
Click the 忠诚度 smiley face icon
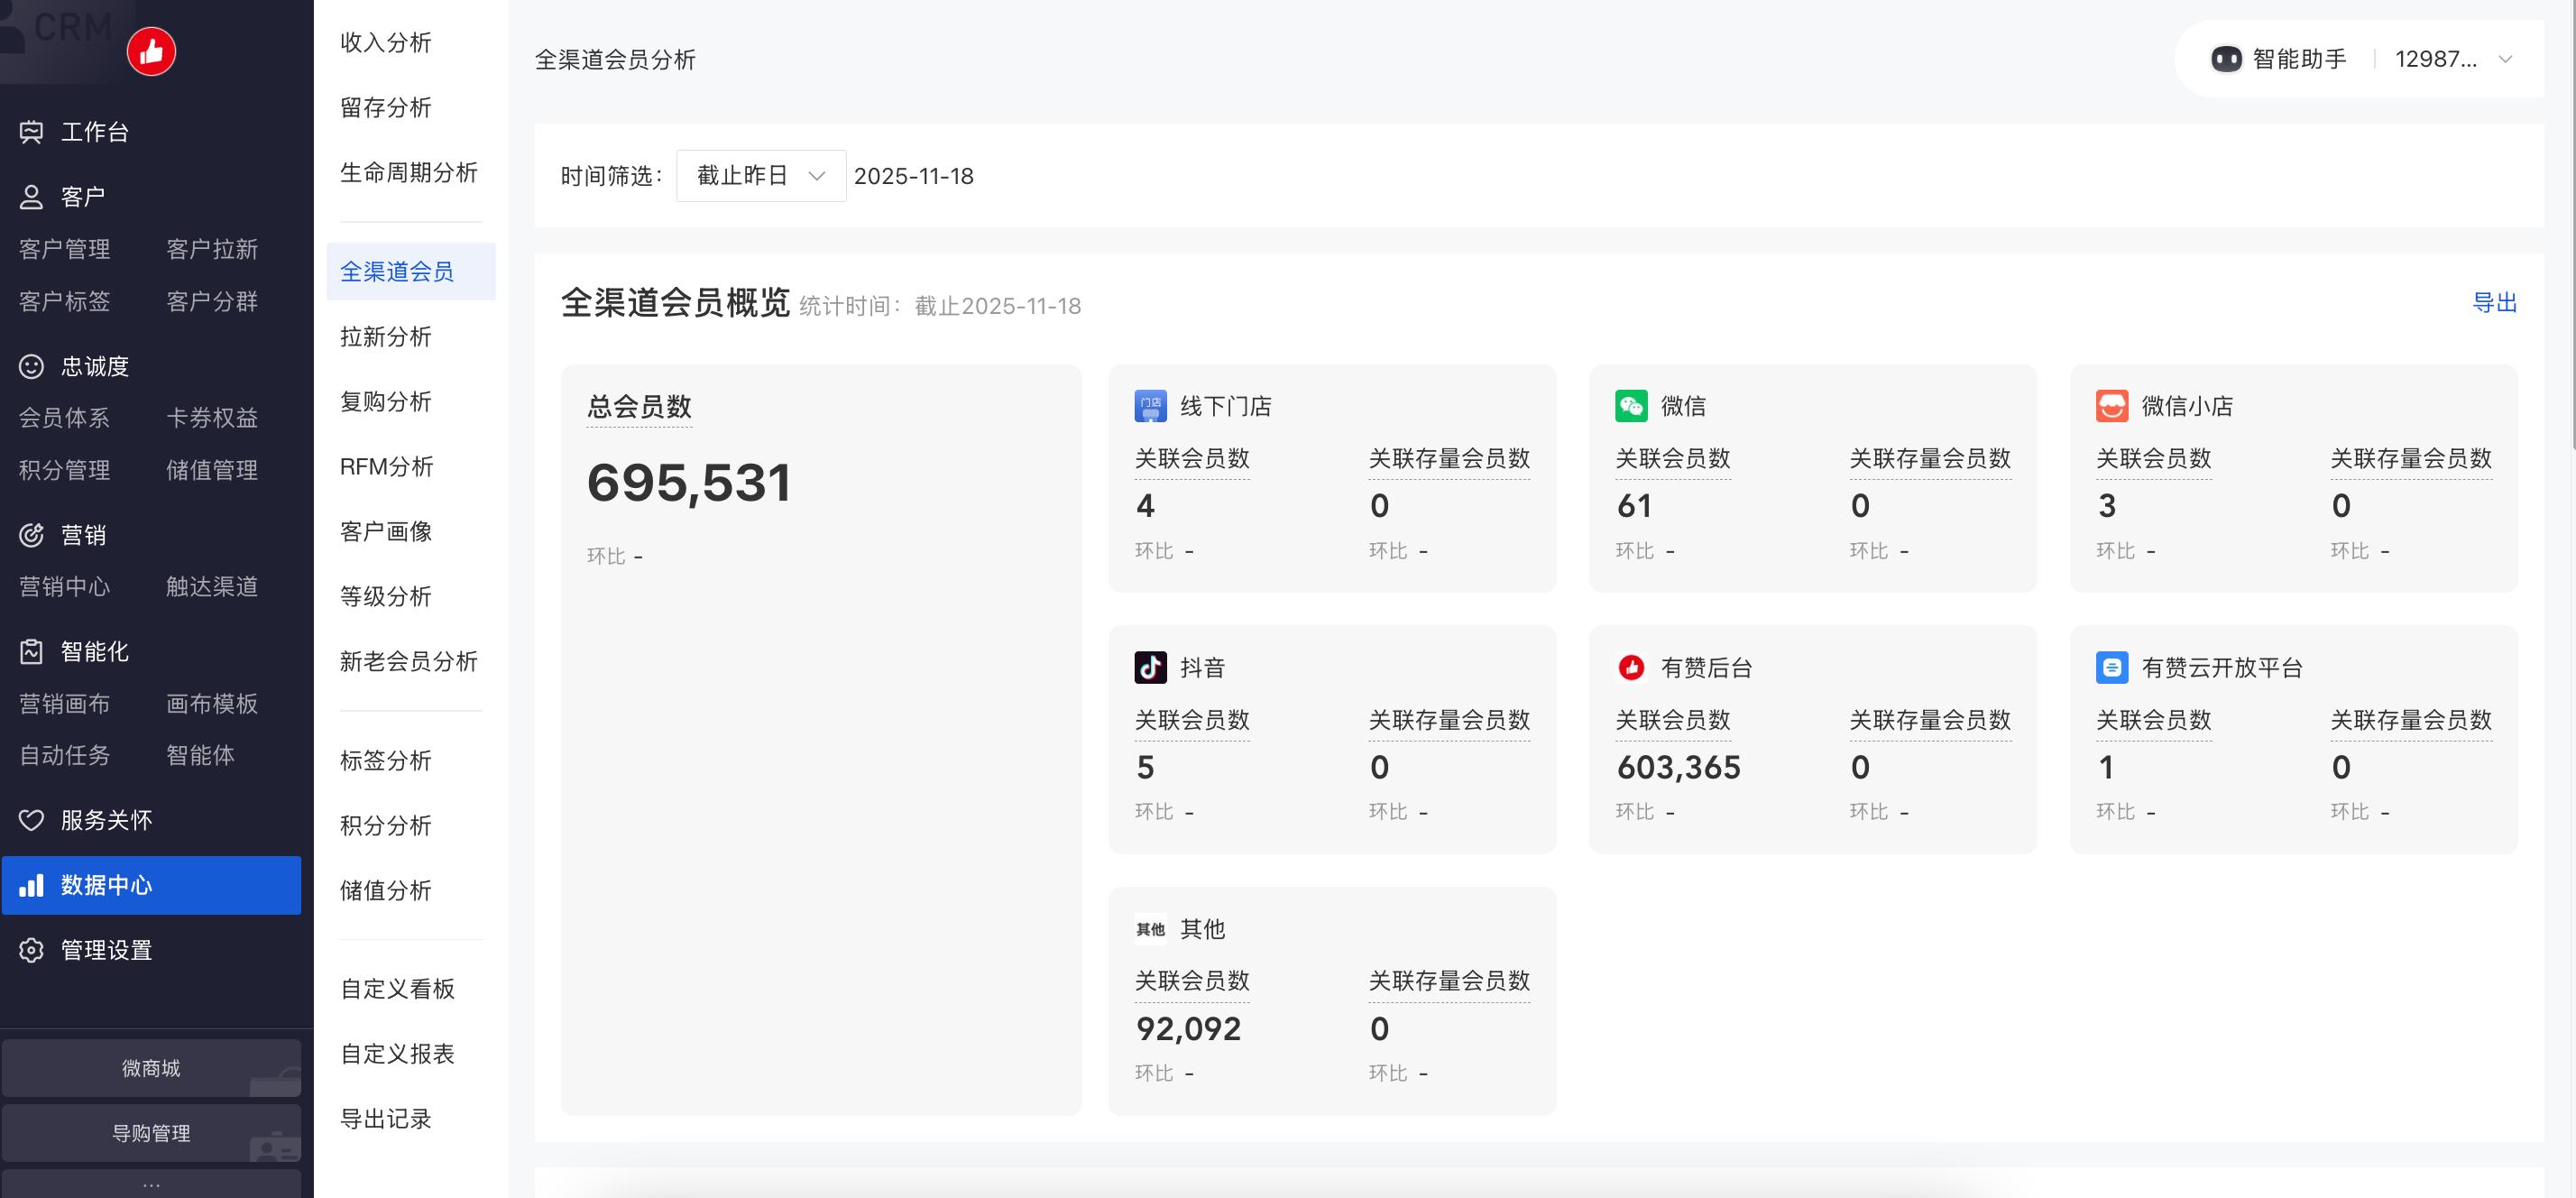(31, 366)
